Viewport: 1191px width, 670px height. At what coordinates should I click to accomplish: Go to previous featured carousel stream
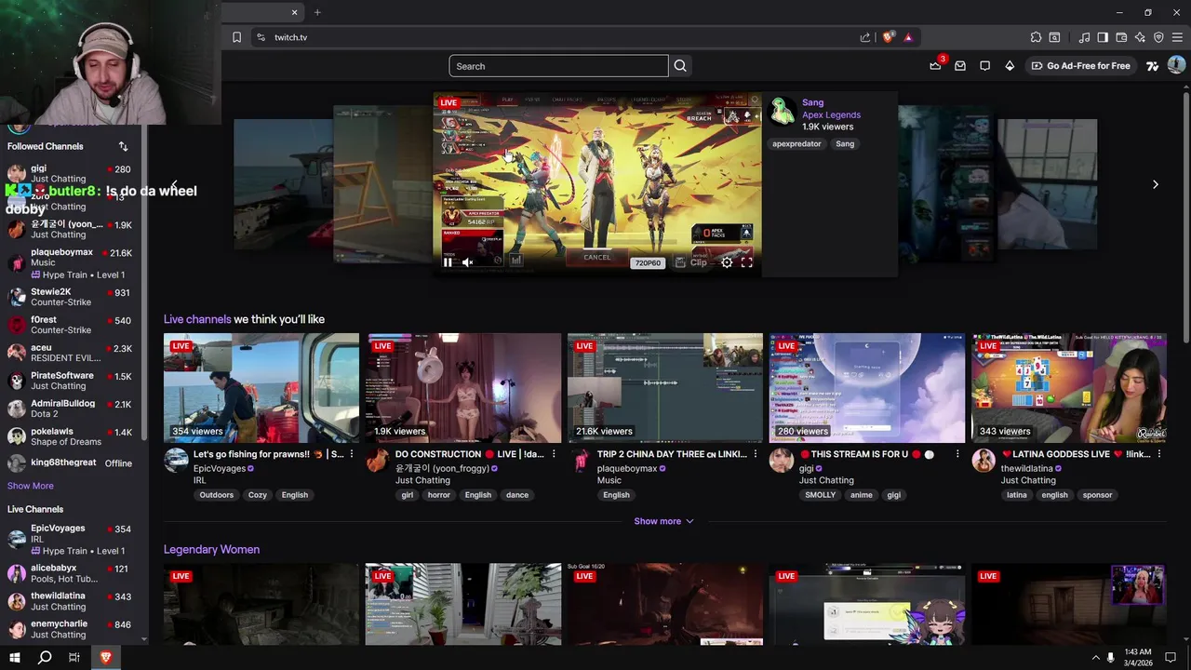(x=174, y=184)
